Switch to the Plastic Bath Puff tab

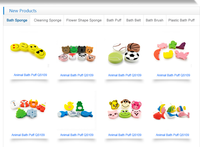coord(181,20)
